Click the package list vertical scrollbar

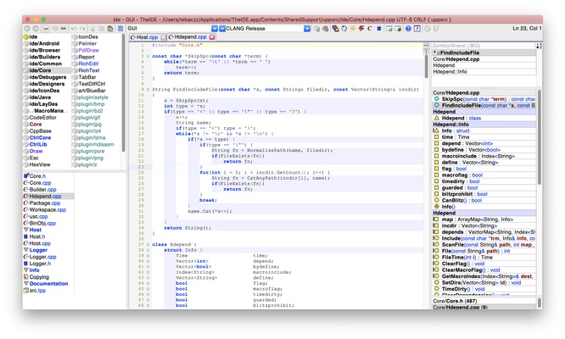124,93
